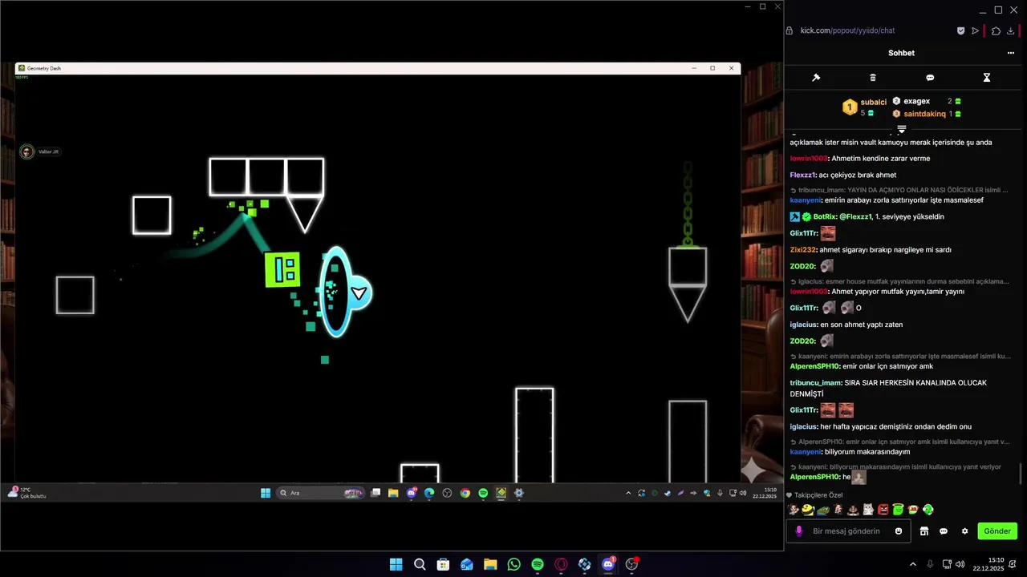The height and width of the screenshot is (577, 1027).
Task: Open Steam tray icon in streamed taskbar
Action: [x=668, y=493]
